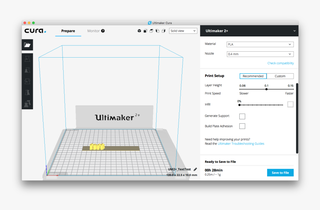Switch to left side camera view icon
This screenshot has height=210, width=320.
(x=157, y=31)
